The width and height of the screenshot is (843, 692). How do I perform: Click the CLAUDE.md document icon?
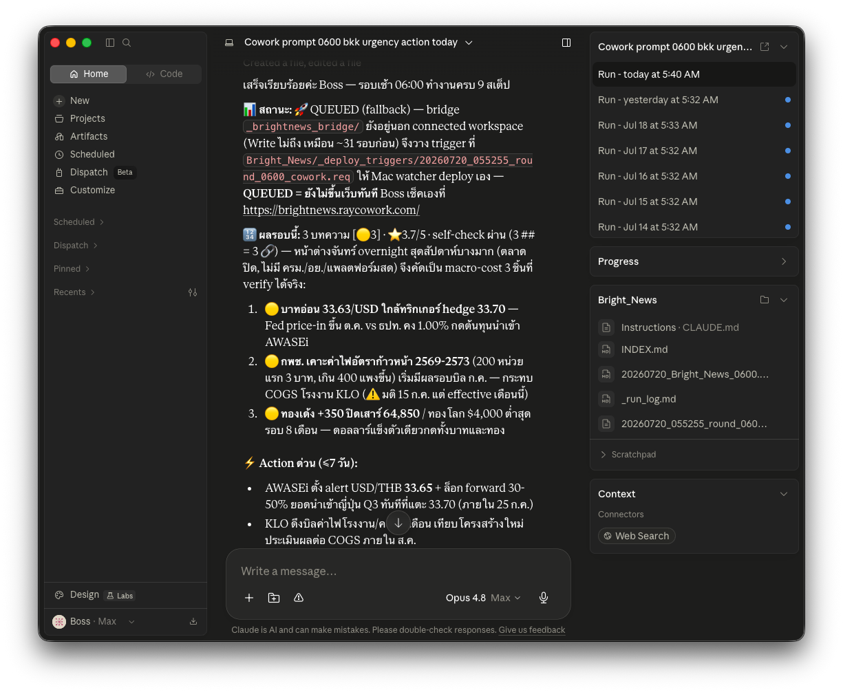(606, 327)
